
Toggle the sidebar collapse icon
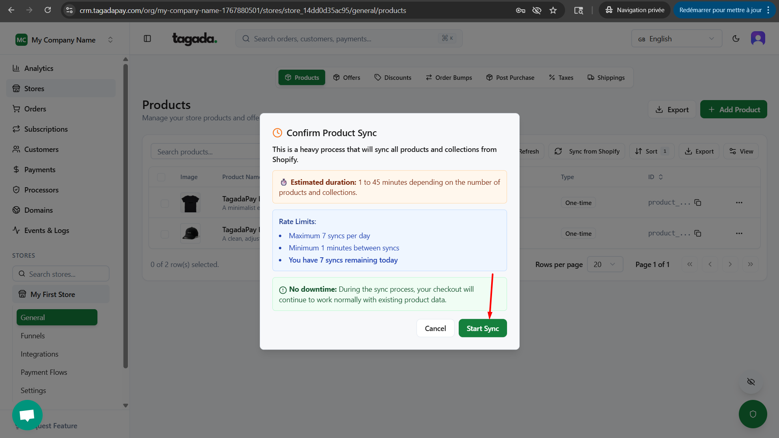(147, 38)
